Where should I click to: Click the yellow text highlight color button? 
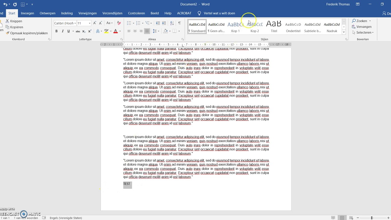[x=106, y=31]
